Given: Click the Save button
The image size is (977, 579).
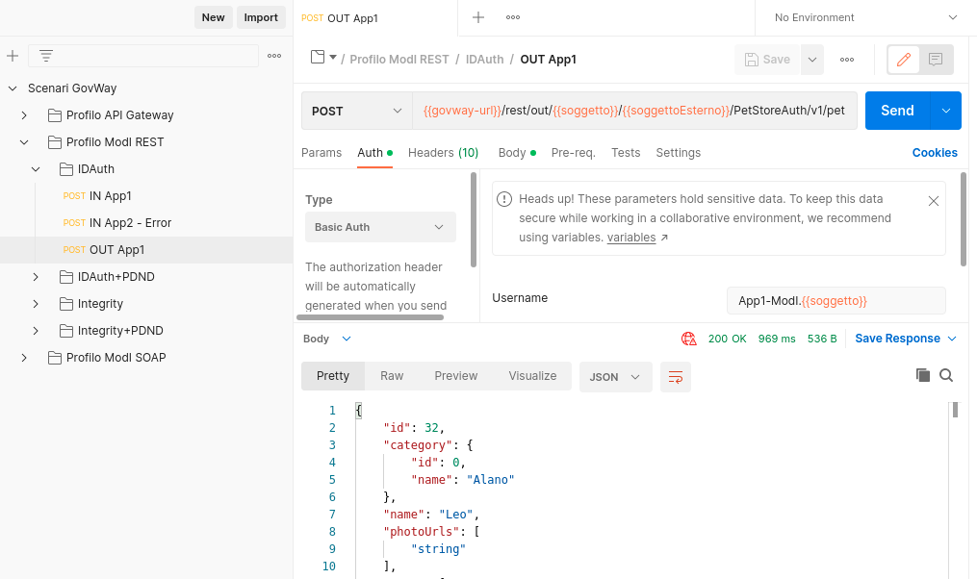Looking at the screenshot, I should 768,60.
